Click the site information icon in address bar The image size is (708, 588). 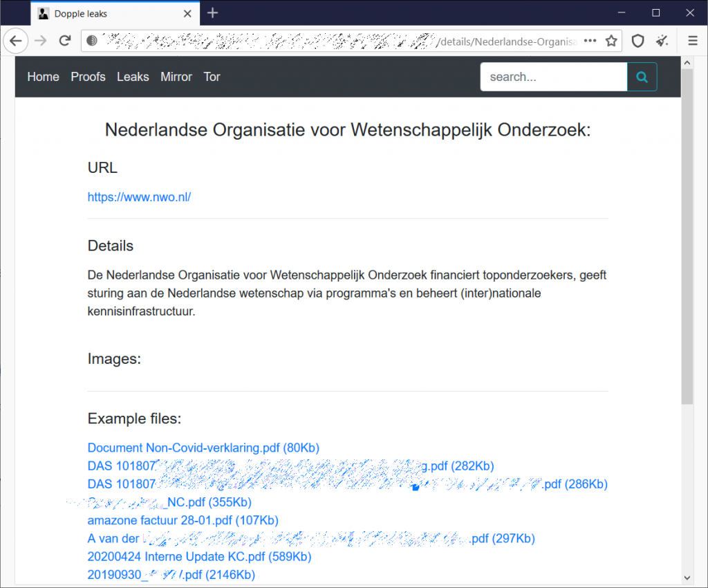tap(91, 41)
